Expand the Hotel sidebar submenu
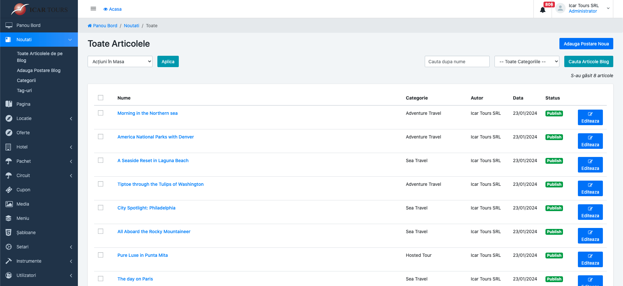 tap(39, 147)
